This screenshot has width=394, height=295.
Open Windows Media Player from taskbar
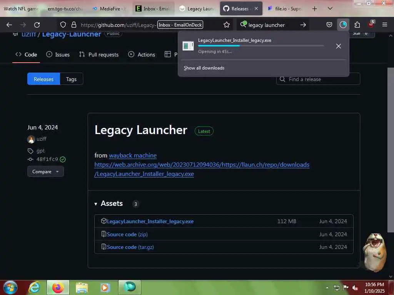point(105,287)
